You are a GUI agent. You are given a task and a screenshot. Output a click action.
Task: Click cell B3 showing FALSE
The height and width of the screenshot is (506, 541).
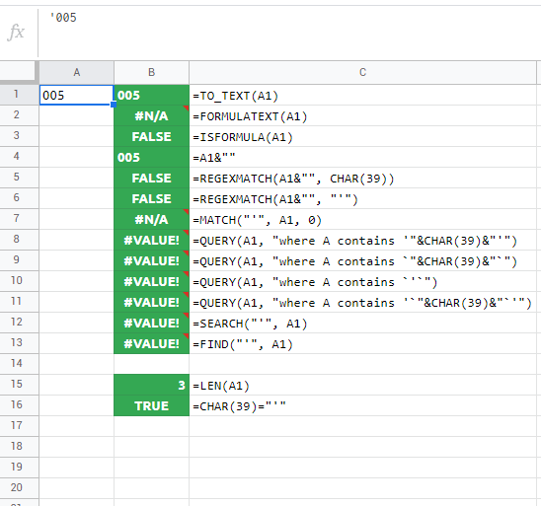151,136
